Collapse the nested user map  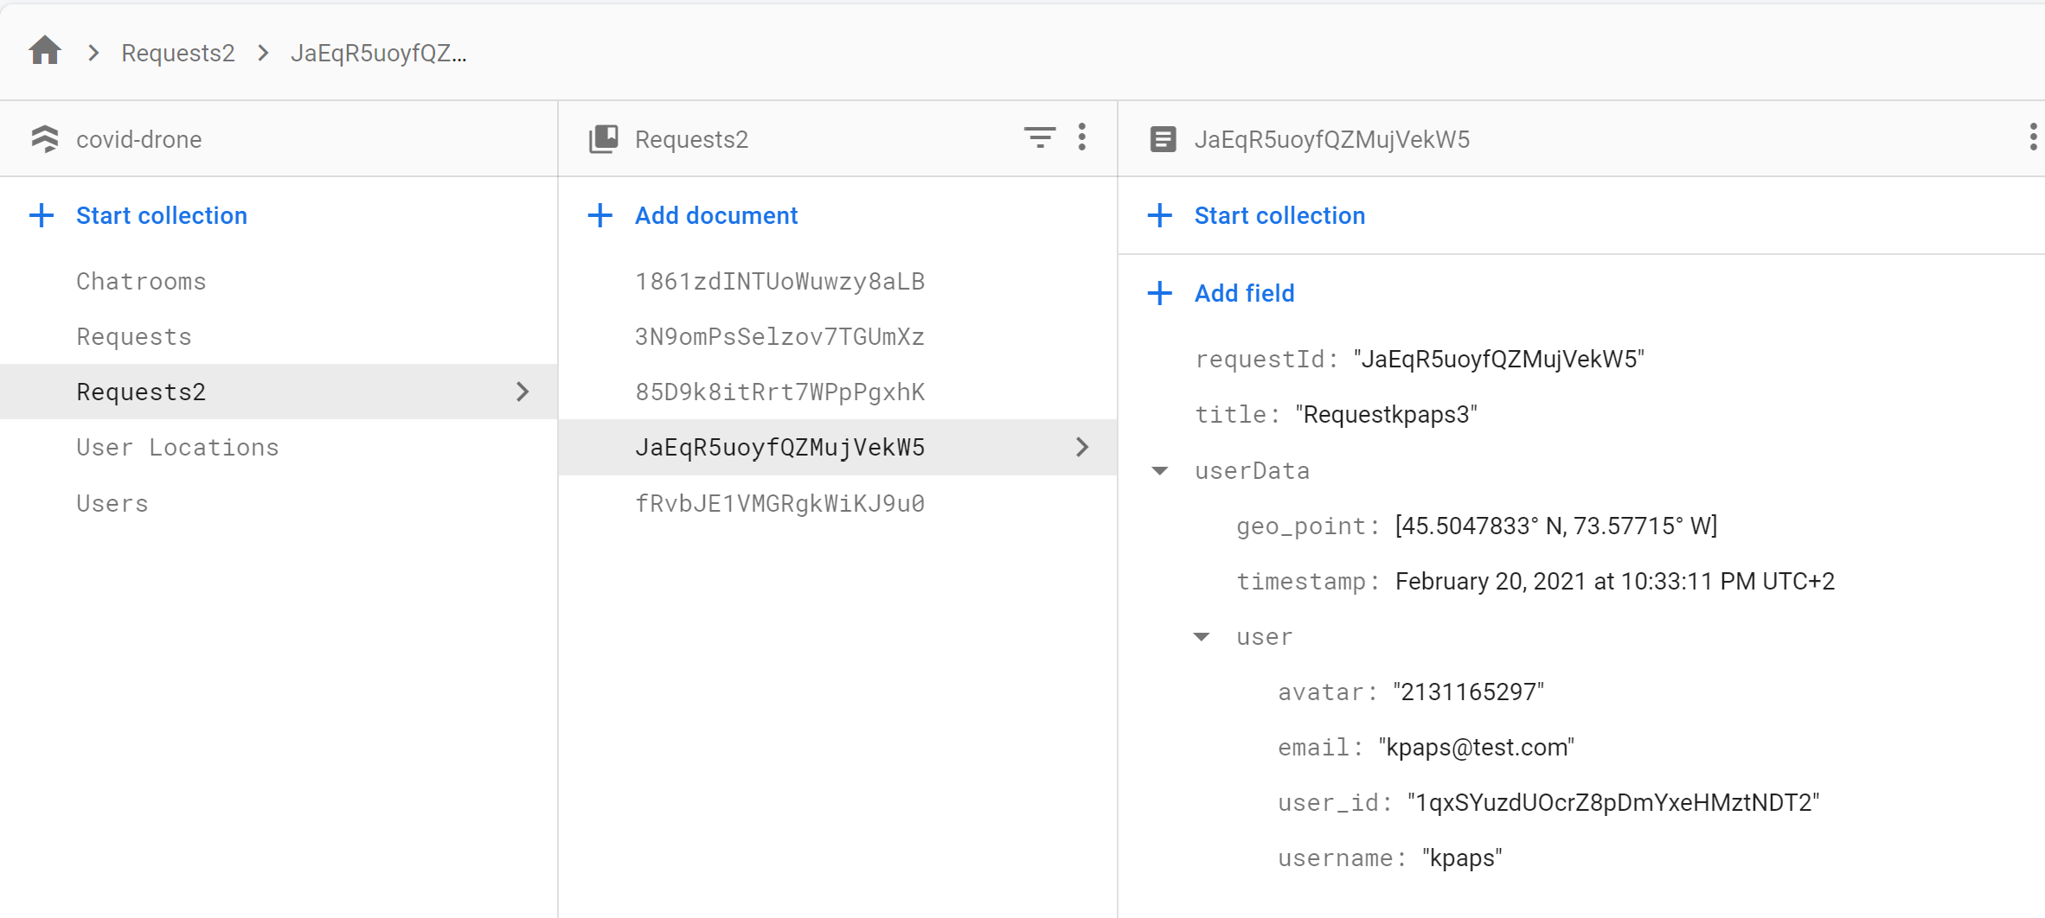pos(1202,637)
